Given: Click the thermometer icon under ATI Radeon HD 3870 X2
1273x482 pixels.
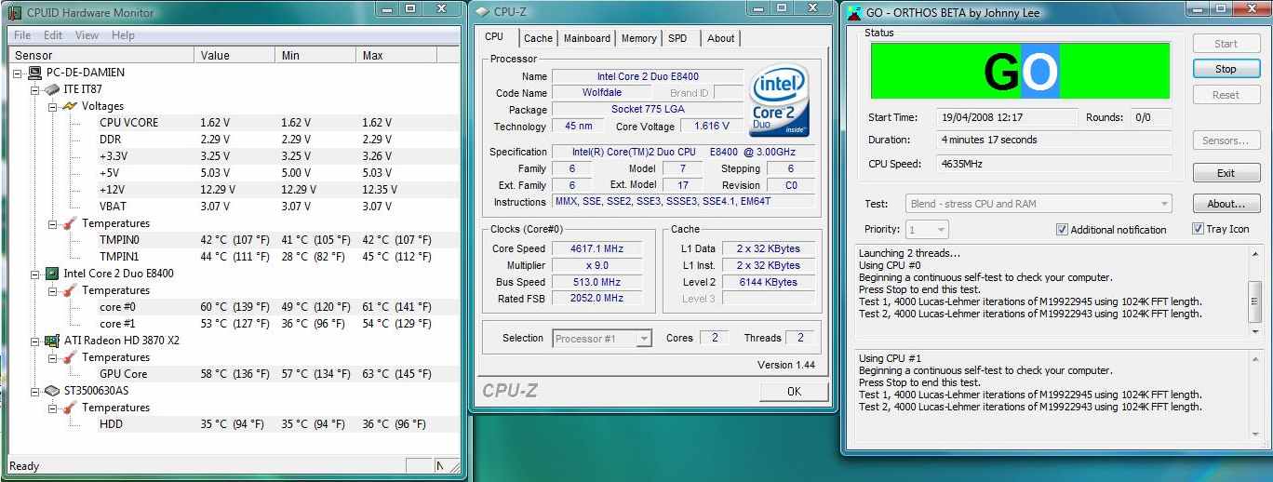Looking at the screenshot, I should (70, 357).
